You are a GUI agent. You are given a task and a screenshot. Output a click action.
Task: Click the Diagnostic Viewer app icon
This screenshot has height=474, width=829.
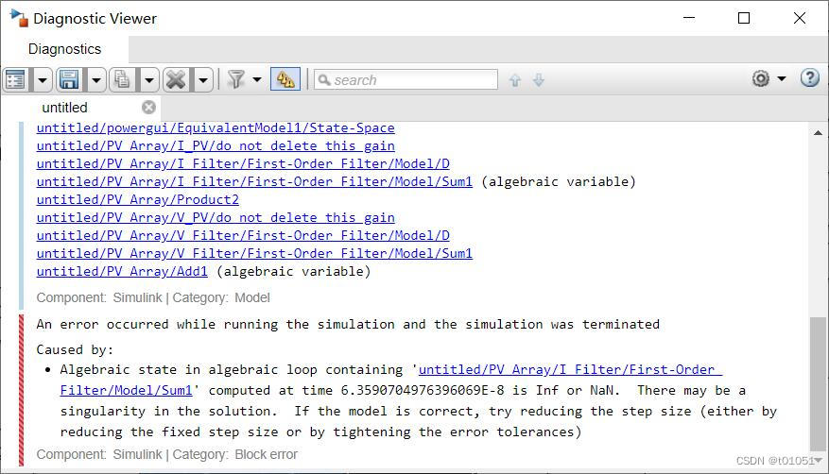click(19, 19)
